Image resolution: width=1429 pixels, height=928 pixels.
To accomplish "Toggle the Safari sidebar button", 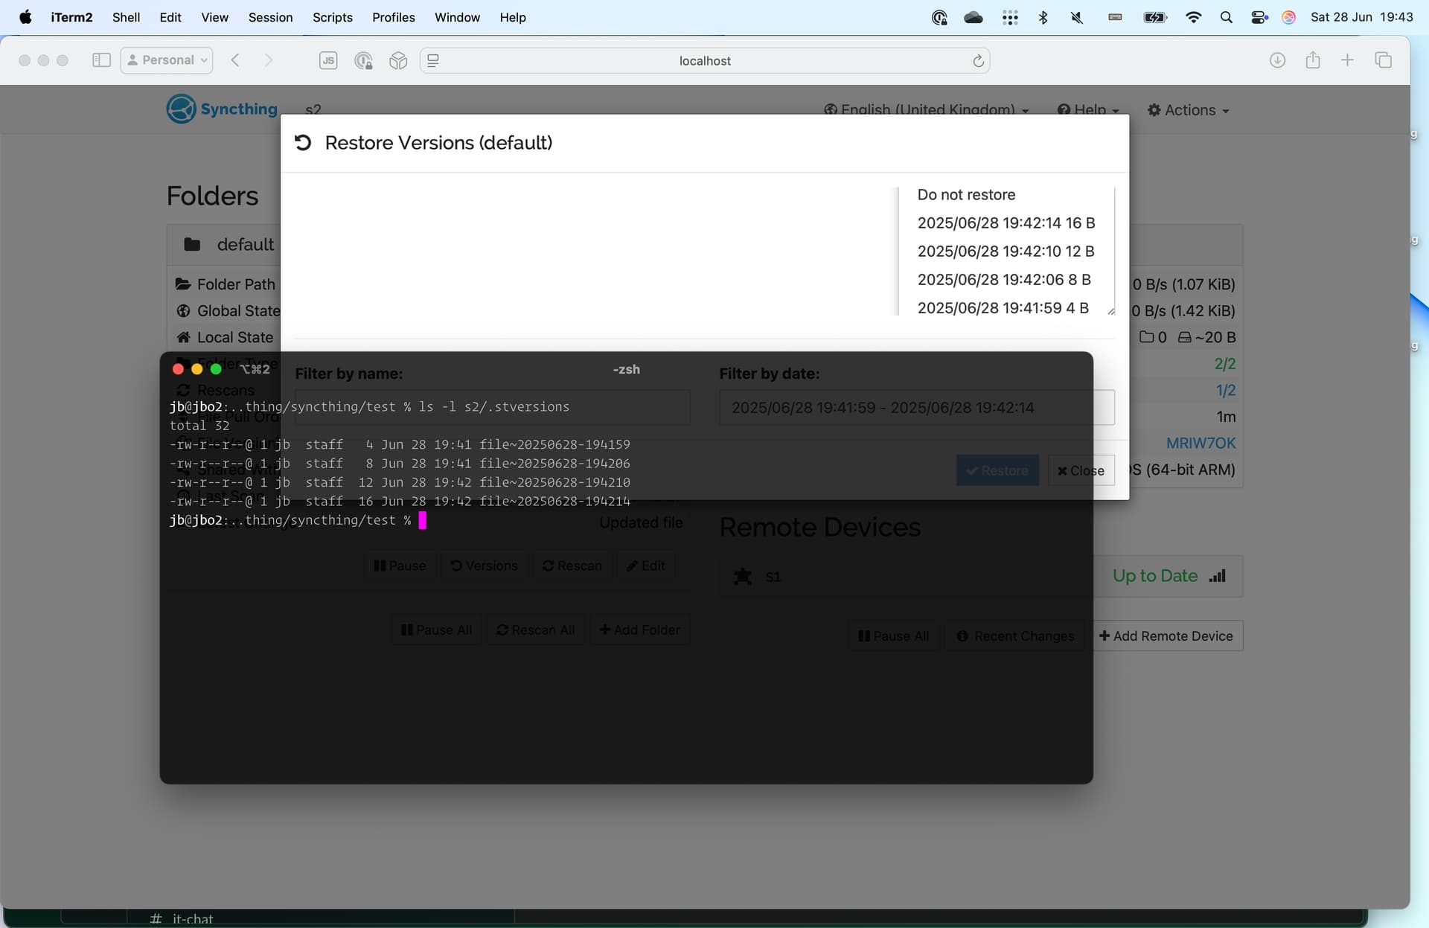I will (x=101, y=60).
